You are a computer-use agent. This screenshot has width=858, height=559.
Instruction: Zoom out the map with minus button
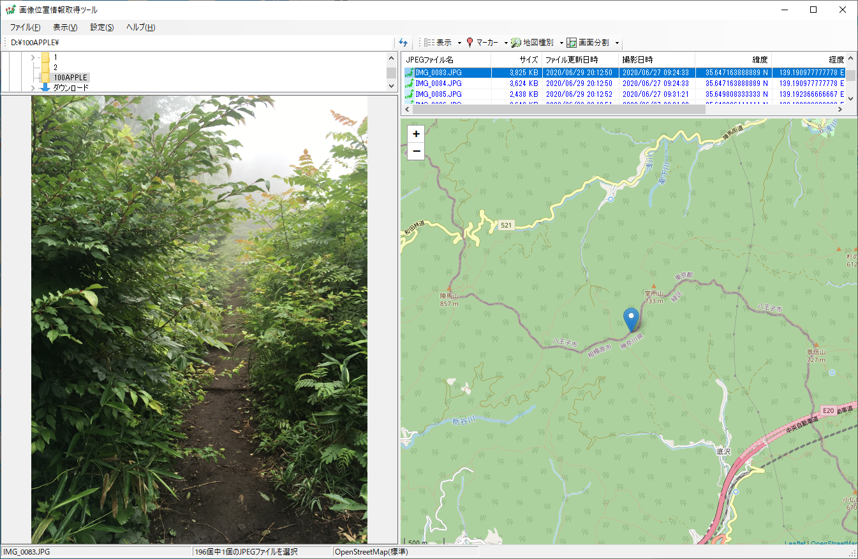click(417, 151)
